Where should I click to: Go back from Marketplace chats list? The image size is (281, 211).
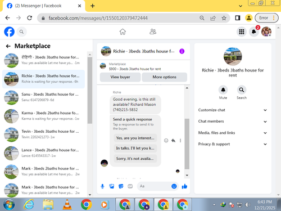tap(8, 46)
